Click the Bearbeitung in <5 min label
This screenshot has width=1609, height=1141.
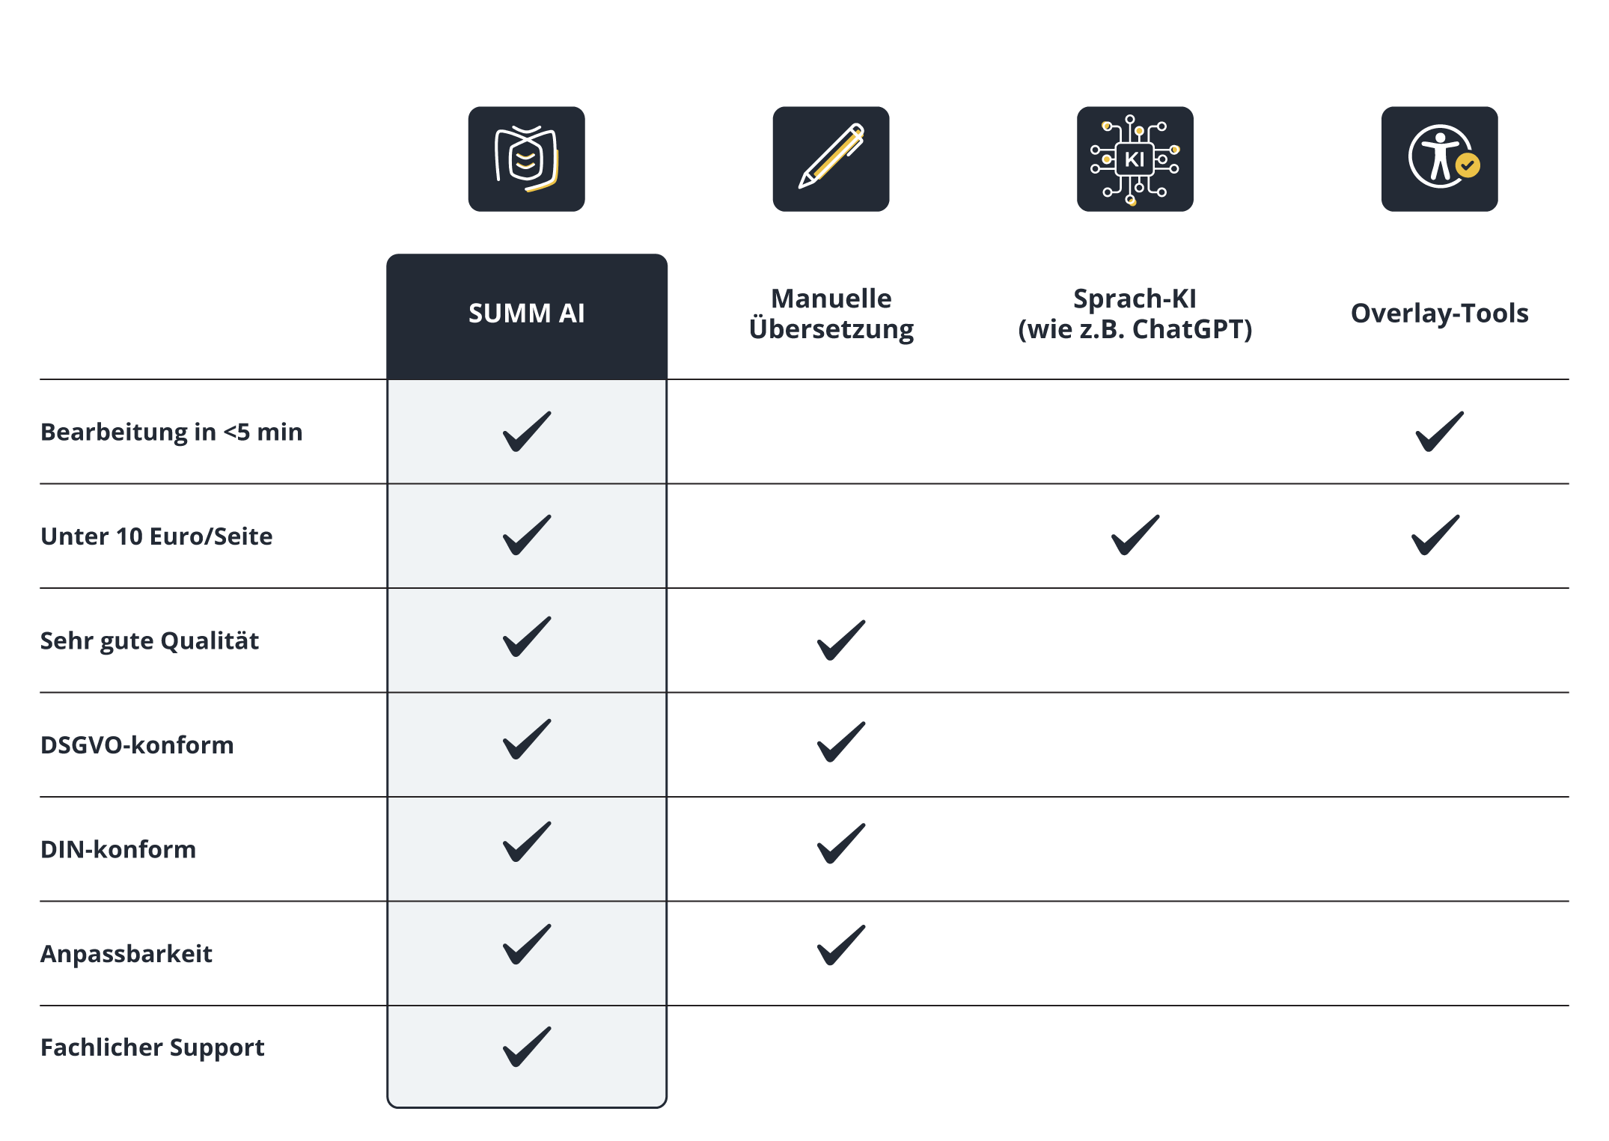coord(171,432)
